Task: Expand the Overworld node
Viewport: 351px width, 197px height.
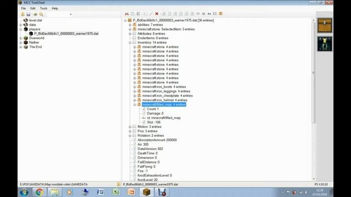Action: tap(21, 38)
